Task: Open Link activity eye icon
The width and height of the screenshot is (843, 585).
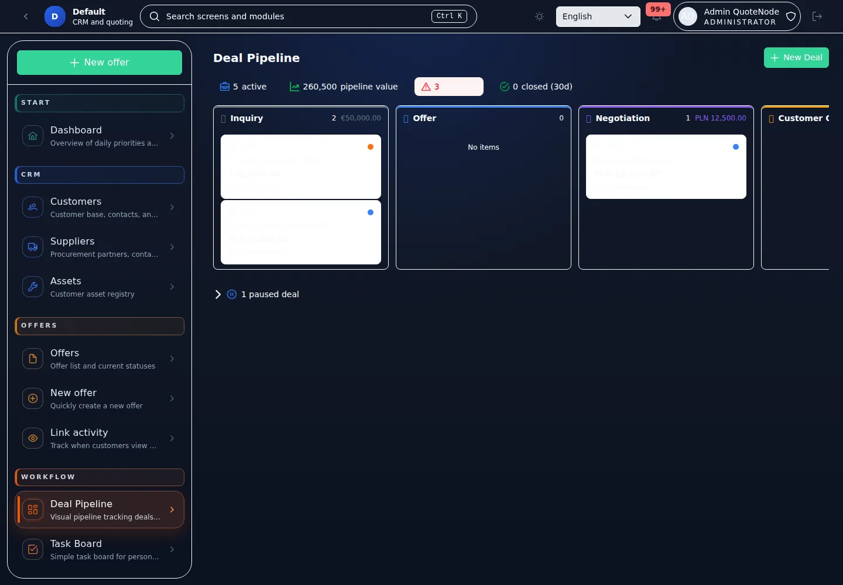Action: (33, 438)
